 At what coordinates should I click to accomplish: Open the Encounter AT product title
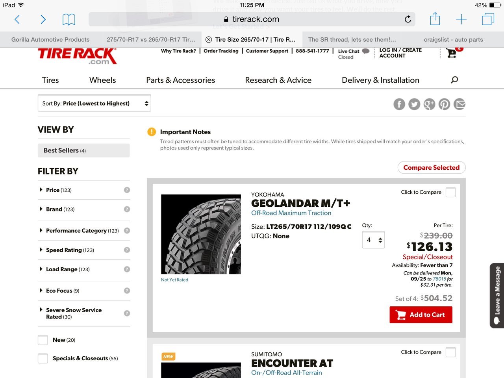tap(292, 363)
